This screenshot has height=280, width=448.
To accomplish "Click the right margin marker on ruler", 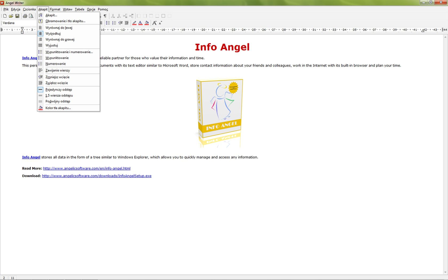I will [x=423, y=31].
